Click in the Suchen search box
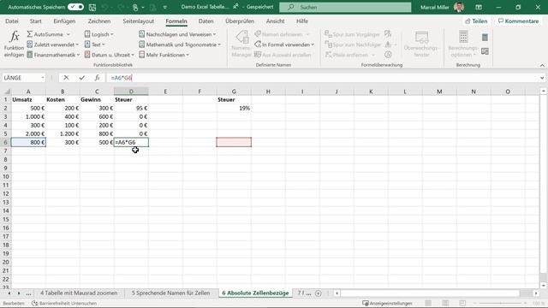Viewport: 548px width, 308px height. click(345, 7)
